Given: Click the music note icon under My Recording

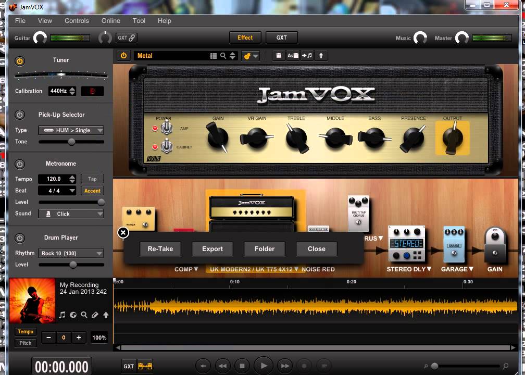Looking at the screenshot, I should (x=63, y=315).
